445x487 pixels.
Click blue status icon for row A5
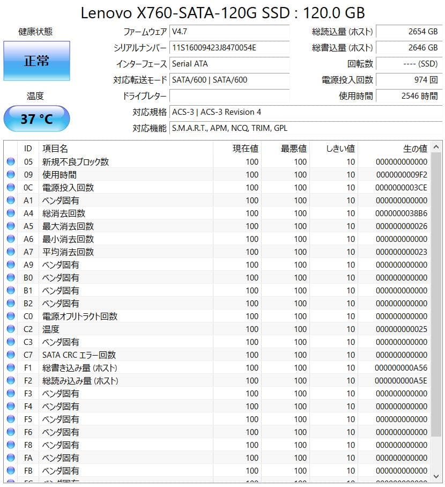[11, 226]
